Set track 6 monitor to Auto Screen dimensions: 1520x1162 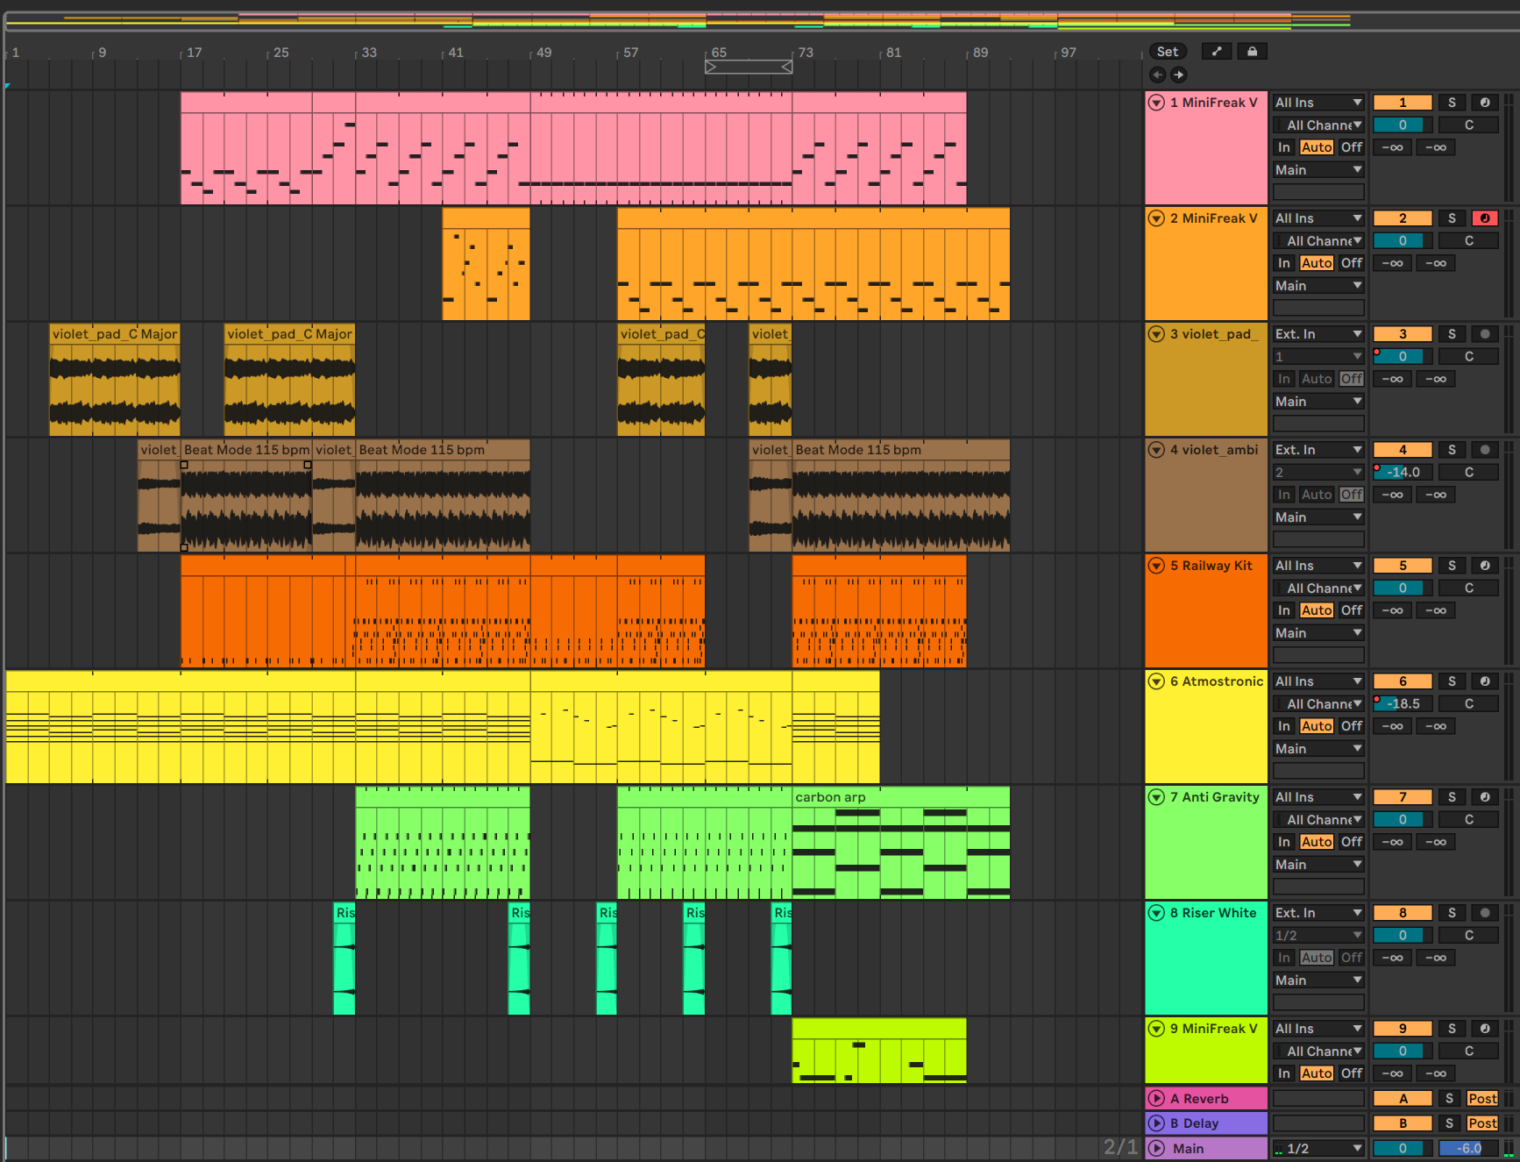(x=1317, y=726)
